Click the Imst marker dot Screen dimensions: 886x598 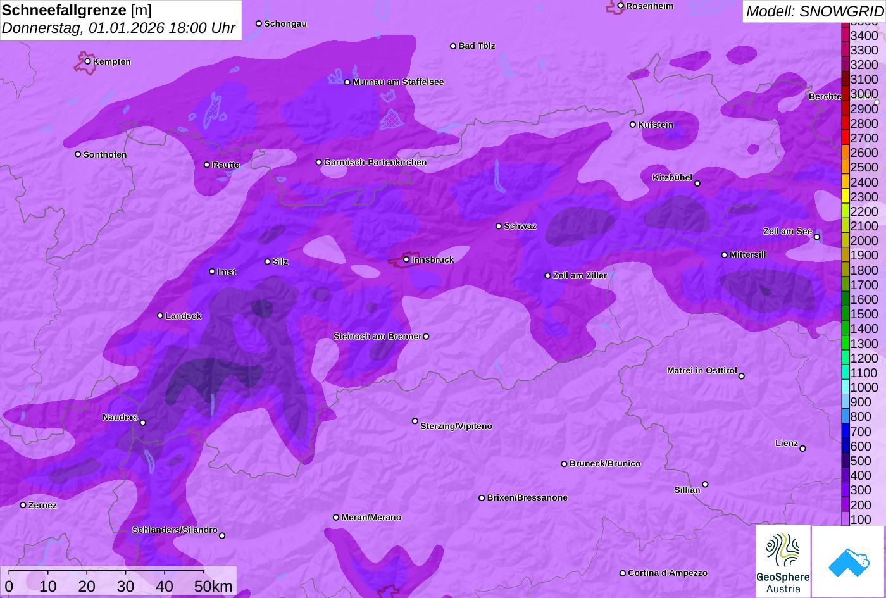[x=212, y=271]
